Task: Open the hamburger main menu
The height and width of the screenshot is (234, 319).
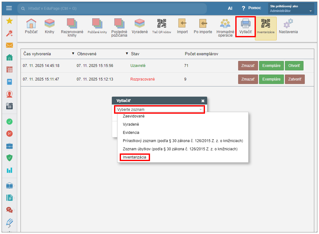Action: (9, 8)
